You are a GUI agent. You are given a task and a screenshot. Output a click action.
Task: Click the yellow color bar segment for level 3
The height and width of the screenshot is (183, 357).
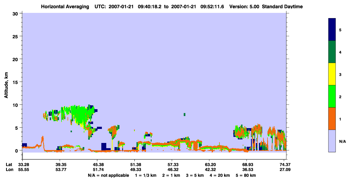332,74
